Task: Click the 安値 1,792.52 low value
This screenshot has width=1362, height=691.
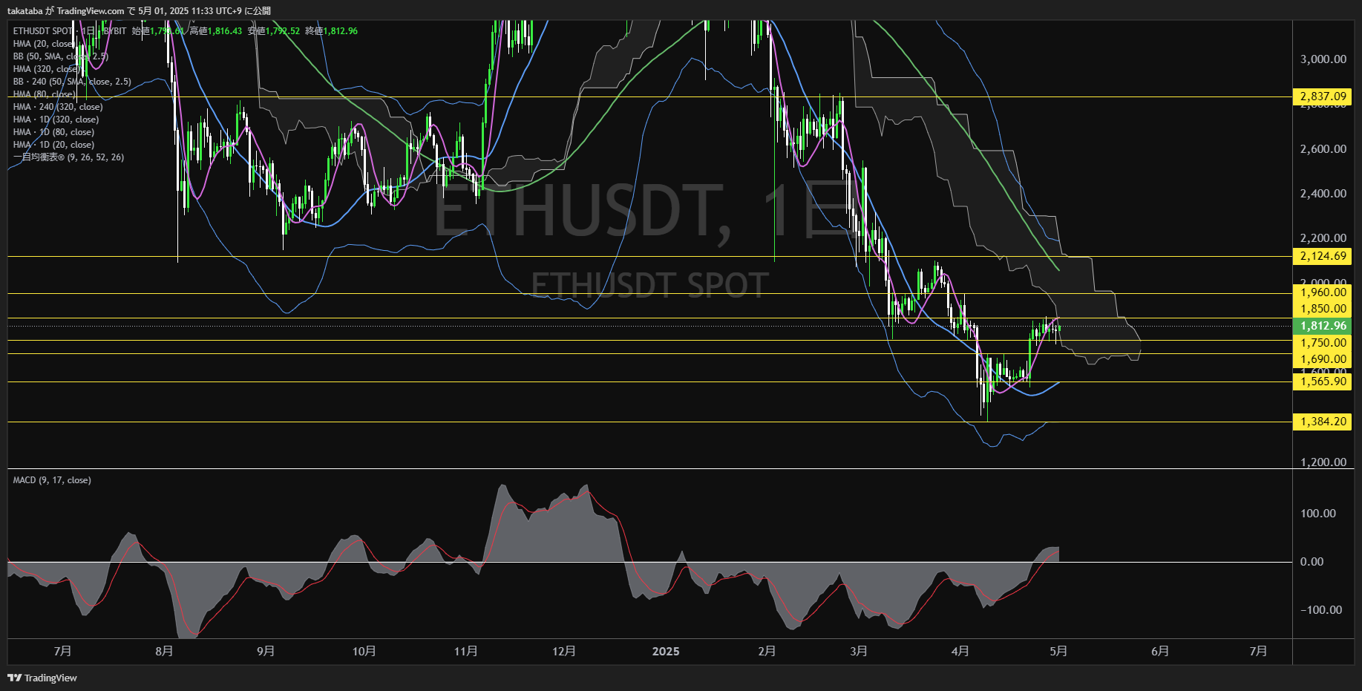Action: point(274,31)
